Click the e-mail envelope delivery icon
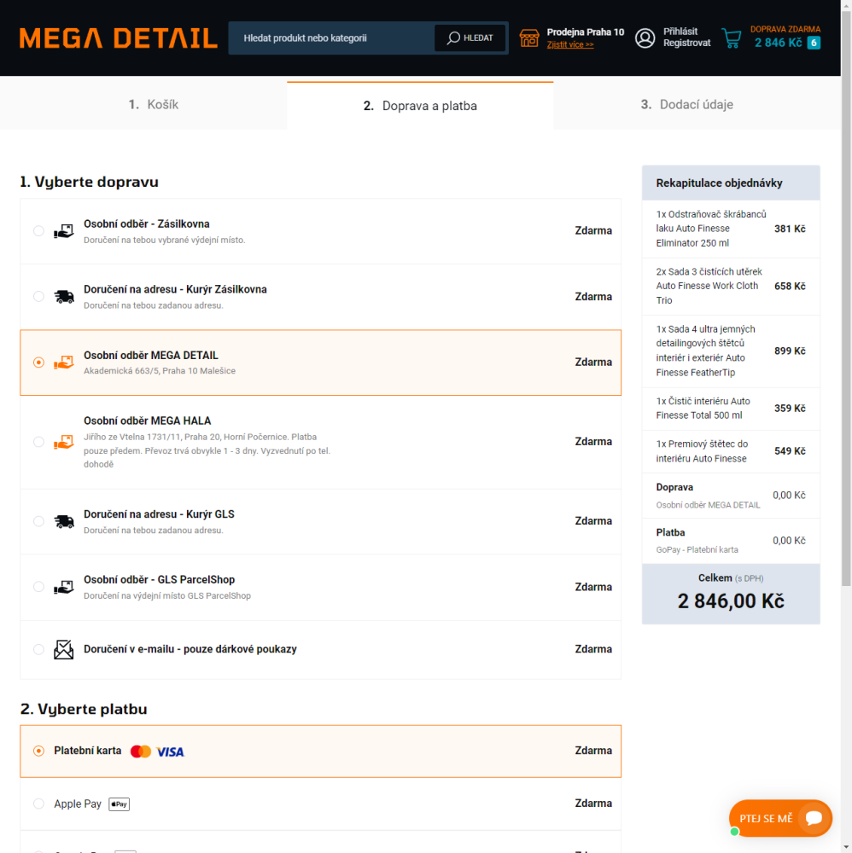The image size is (852, 853). point(64,649)
